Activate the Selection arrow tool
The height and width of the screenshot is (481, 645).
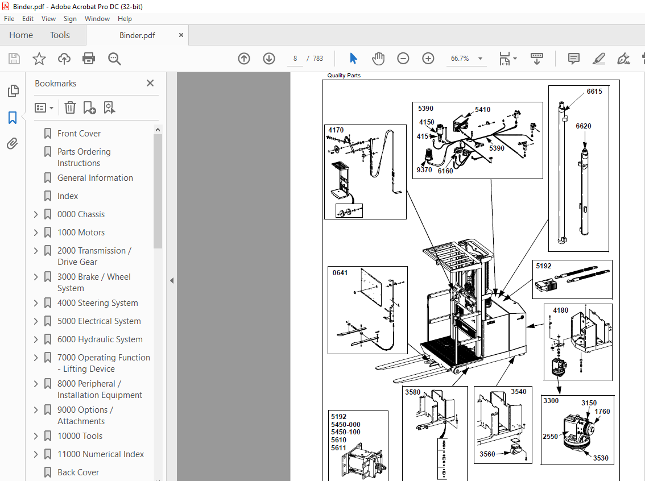pos(353,59)
